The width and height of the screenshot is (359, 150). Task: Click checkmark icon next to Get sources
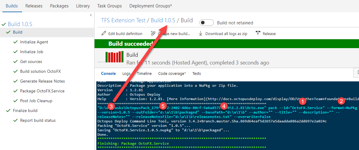16,62
